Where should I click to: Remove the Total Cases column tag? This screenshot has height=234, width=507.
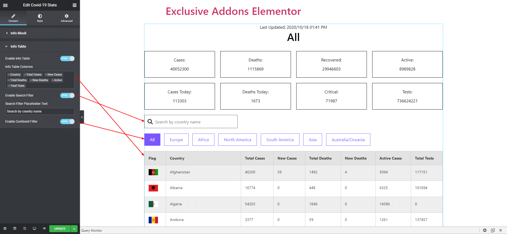[x=25, y=75]
